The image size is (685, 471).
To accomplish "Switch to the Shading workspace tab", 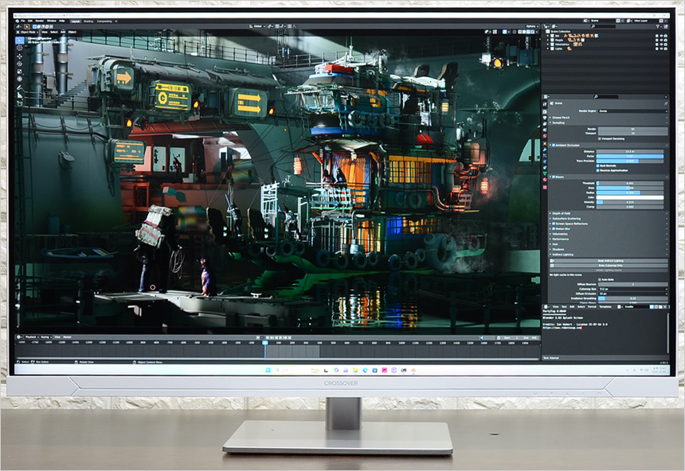I will click(88, 21).
